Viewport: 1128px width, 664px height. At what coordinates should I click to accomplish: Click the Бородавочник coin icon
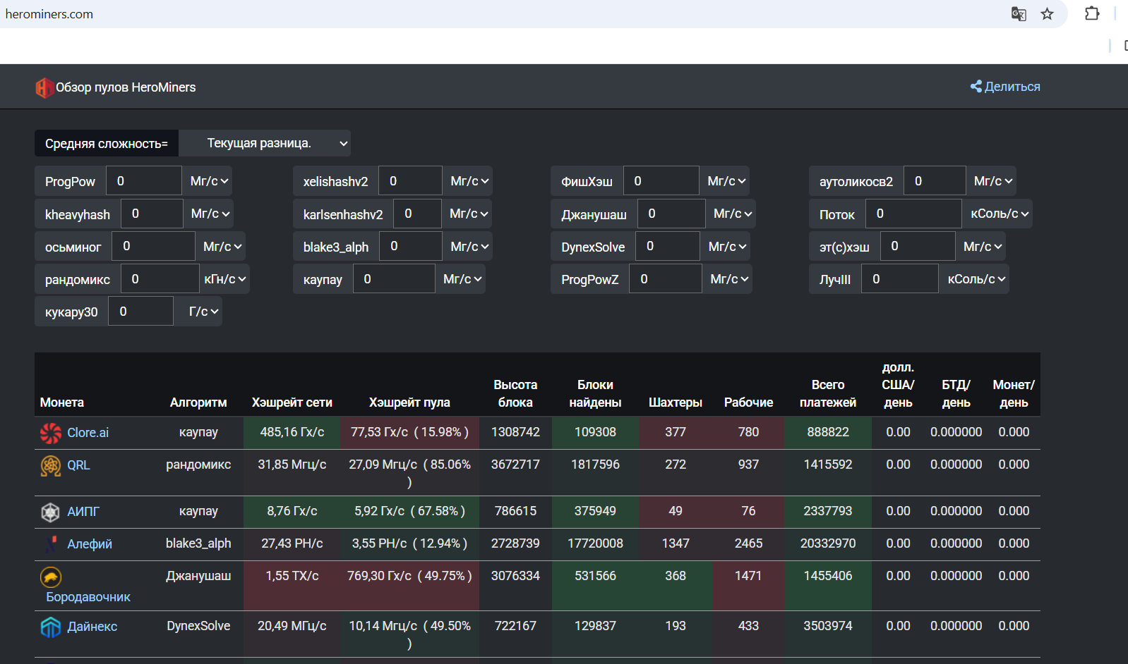point(51,577)
